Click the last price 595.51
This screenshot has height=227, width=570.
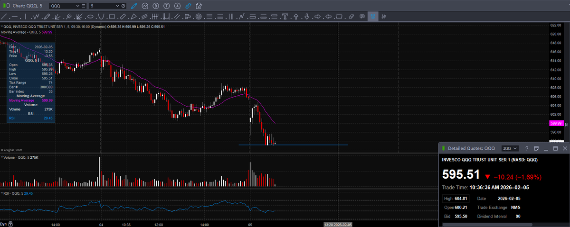461,175
